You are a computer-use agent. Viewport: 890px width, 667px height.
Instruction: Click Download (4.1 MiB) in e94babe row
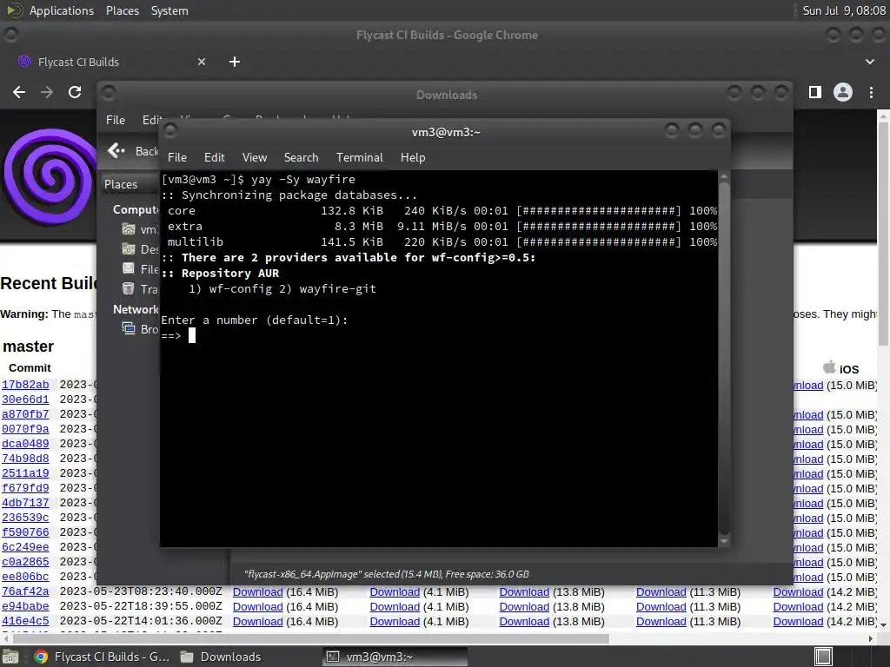[395, 606]
